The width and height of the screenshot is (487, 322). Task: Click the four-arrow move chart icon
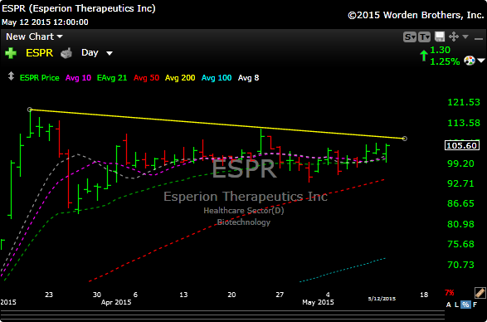pyautogui.click(x=454, y=37)
